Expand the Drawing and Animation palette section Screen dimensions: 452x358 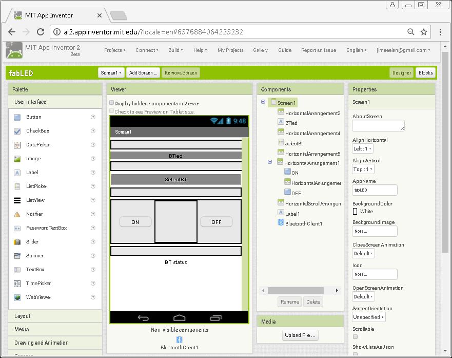[55, 343]
